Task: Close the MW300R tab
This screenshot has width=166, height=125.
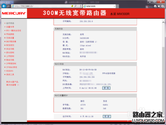Action: click(x=114, y=6)
